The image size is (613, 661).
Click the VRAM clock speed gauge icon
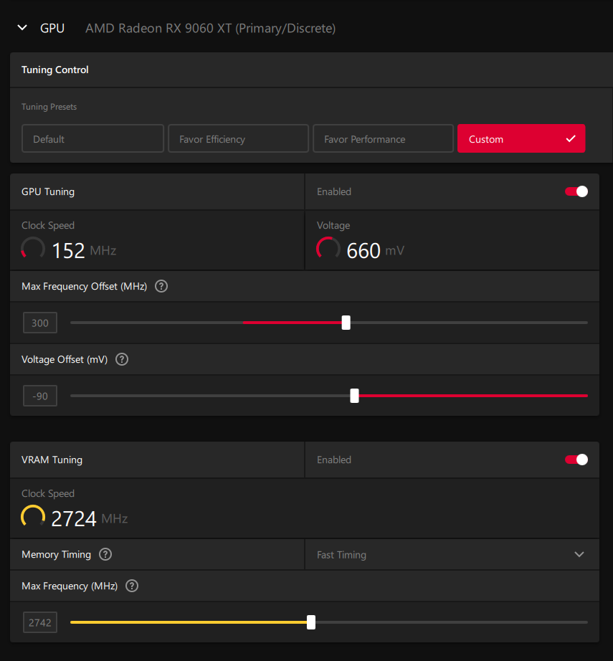[x=33, y=517]
